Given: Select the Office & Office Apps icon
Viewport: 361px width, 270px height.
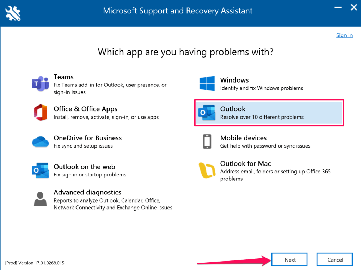Looking at the screenshot, I should pyautogui.click(x=41, y=113).
